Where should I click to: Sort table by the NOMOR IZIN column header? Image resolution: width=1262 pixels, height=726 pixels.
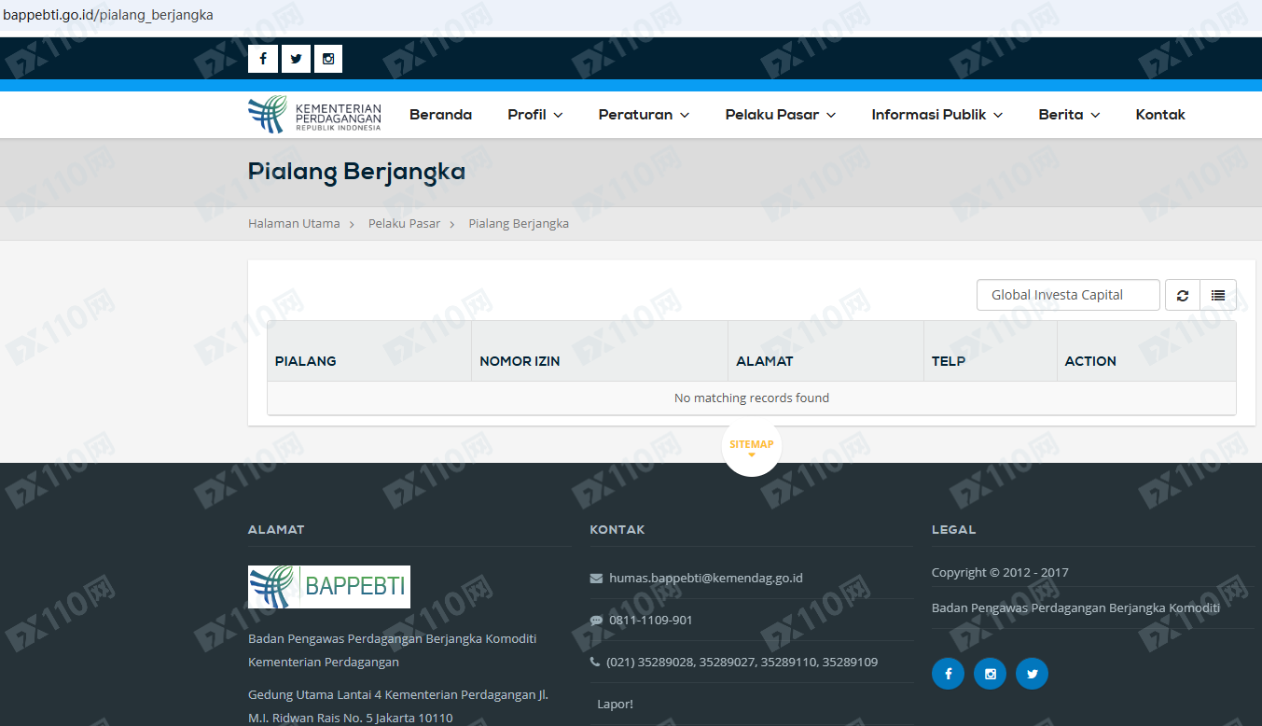[x=520, y=361]
